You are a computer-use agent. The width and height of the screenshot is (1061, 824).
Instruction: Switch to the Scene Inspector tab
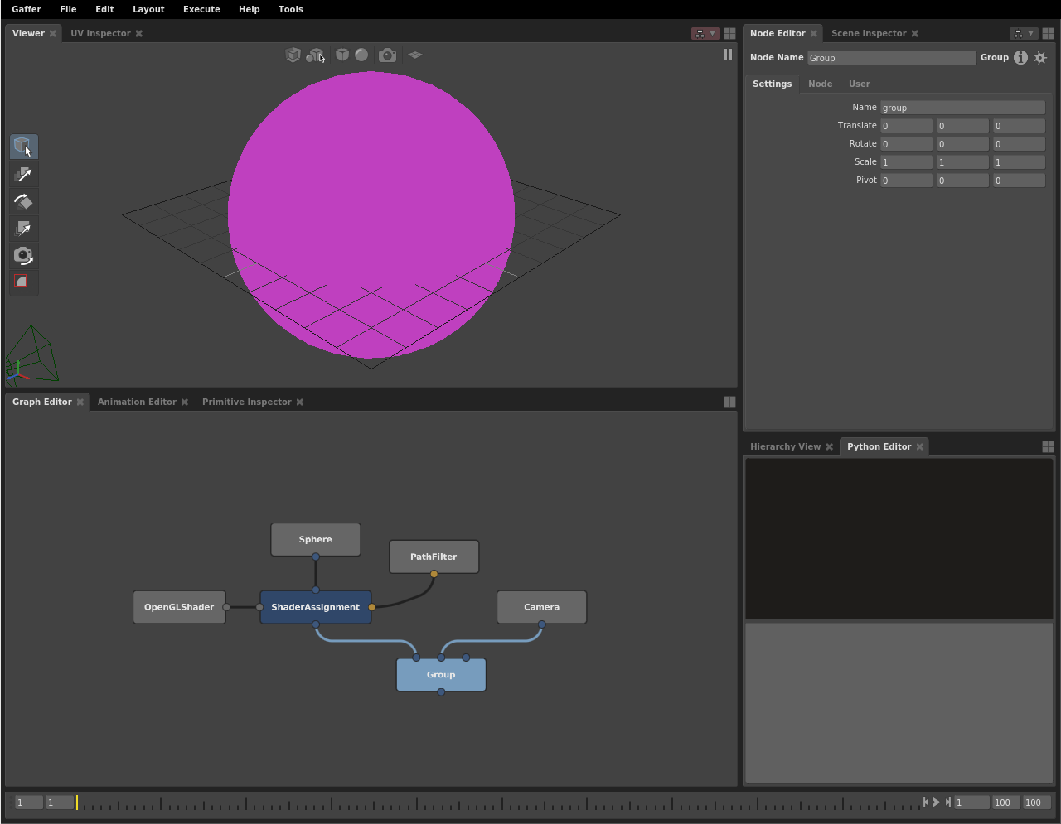(868, 34)
